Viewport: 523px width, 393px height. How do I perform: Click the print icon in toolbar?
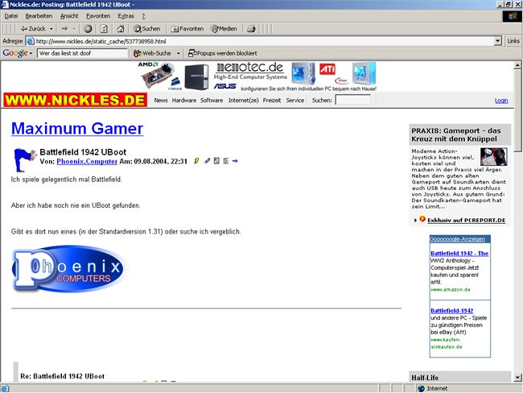(251, 29)
